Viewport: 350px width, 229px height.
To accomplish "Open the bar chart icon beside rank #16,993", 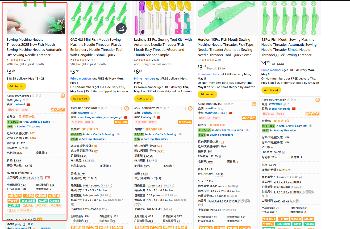I will coord(55,122).
